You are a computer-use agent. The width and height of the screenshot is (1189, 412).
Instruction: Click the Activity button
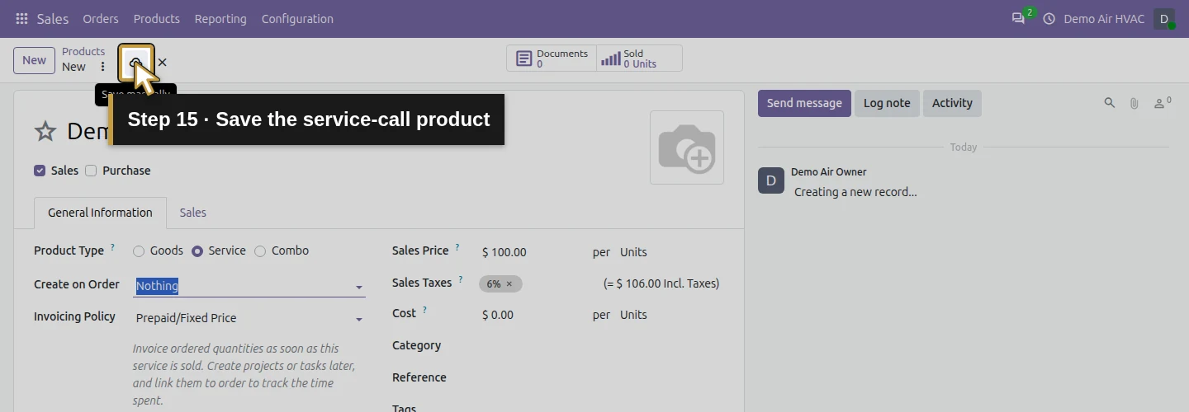click(x=952, y=103)
